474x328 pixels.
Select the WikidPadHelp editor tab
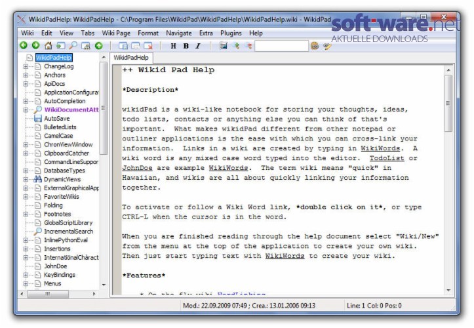tap(131, 58)
